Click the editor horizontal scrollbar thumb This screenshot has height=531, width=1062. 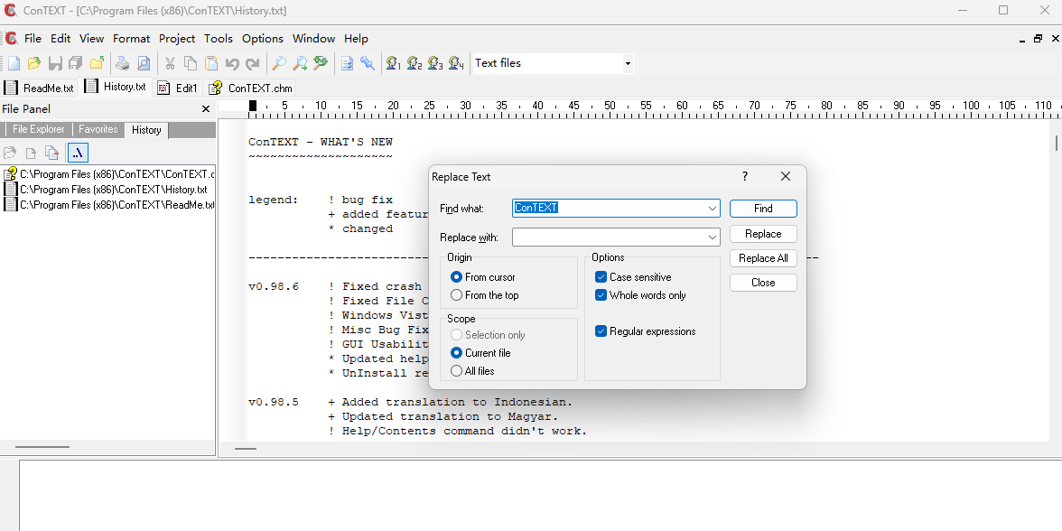(x=246, y=448)
